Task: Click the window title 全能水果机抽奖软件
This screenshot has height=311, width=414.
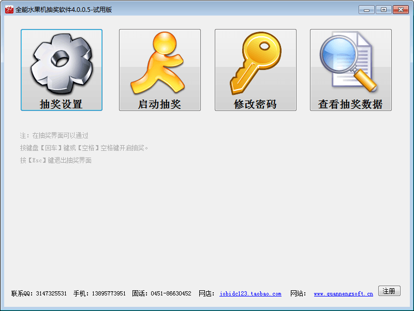Action: [x=64, y=9]
